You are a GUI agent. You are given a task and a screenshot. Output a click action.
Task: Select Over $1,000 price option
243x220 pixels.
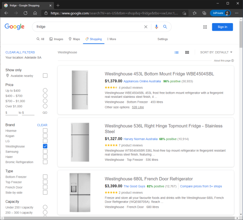(45, 106)
